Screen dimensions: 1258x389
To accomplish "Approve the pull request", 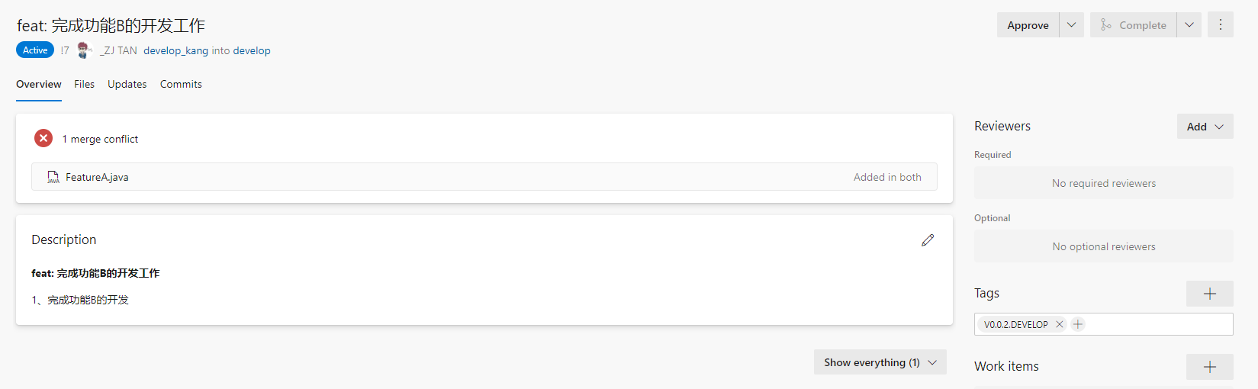I will click(1028, 25).
